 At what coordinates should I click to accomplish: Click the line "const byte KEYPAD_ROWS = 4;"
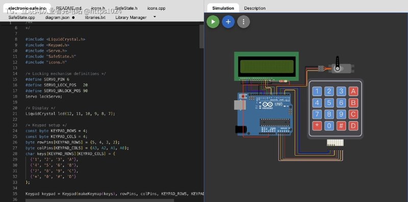pyautogui.click(x=57, y=131)
